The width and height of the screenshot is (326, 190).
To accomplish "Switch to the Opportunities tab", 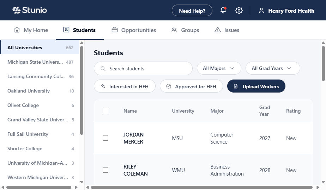I will point(134,30).
